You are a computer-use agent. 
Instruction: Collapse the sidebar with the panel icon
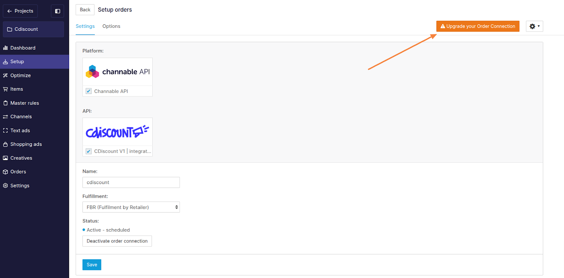(57, 11)
